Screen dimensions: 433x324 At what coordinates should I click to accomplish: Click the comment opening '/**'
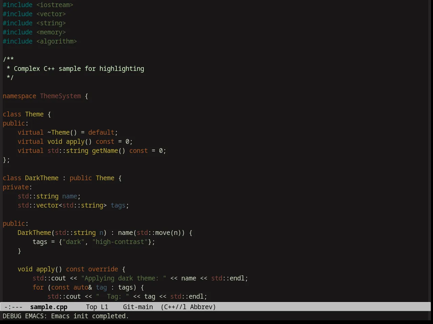click(x=8, y=59)
